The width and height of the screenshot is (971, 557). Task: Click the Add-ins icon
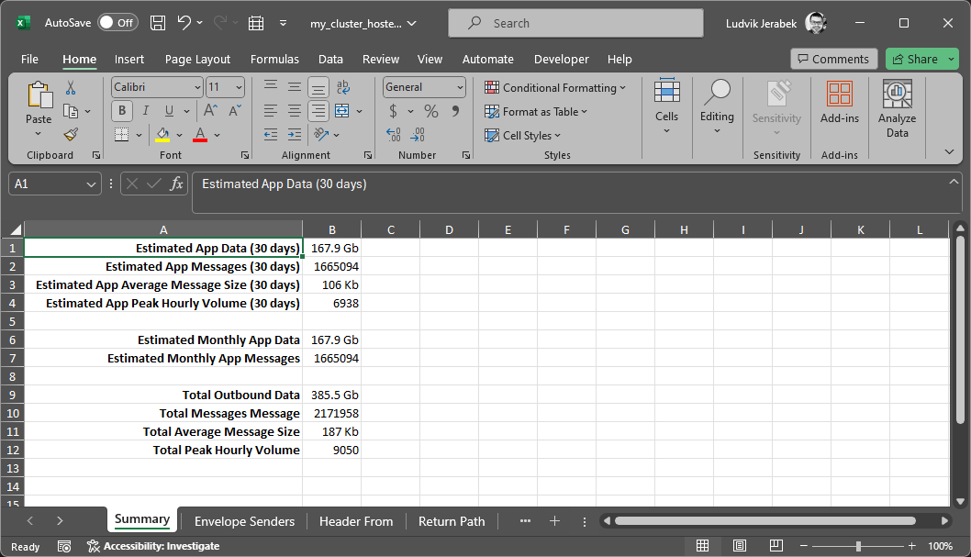tap(839, 103)
